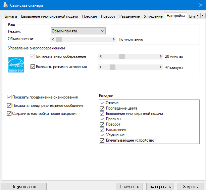
Task: Open the Режим dropdown
Action: (78, 31)
